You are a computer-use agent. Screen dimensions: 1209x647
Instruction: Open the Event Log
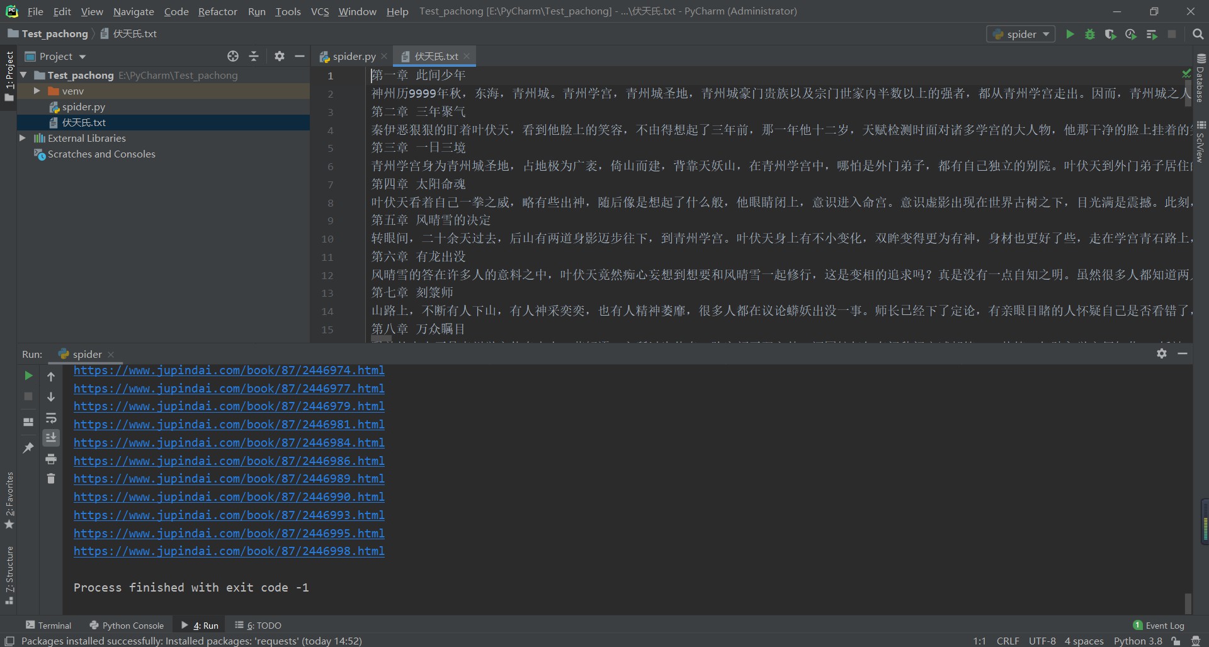(1159, 625)
